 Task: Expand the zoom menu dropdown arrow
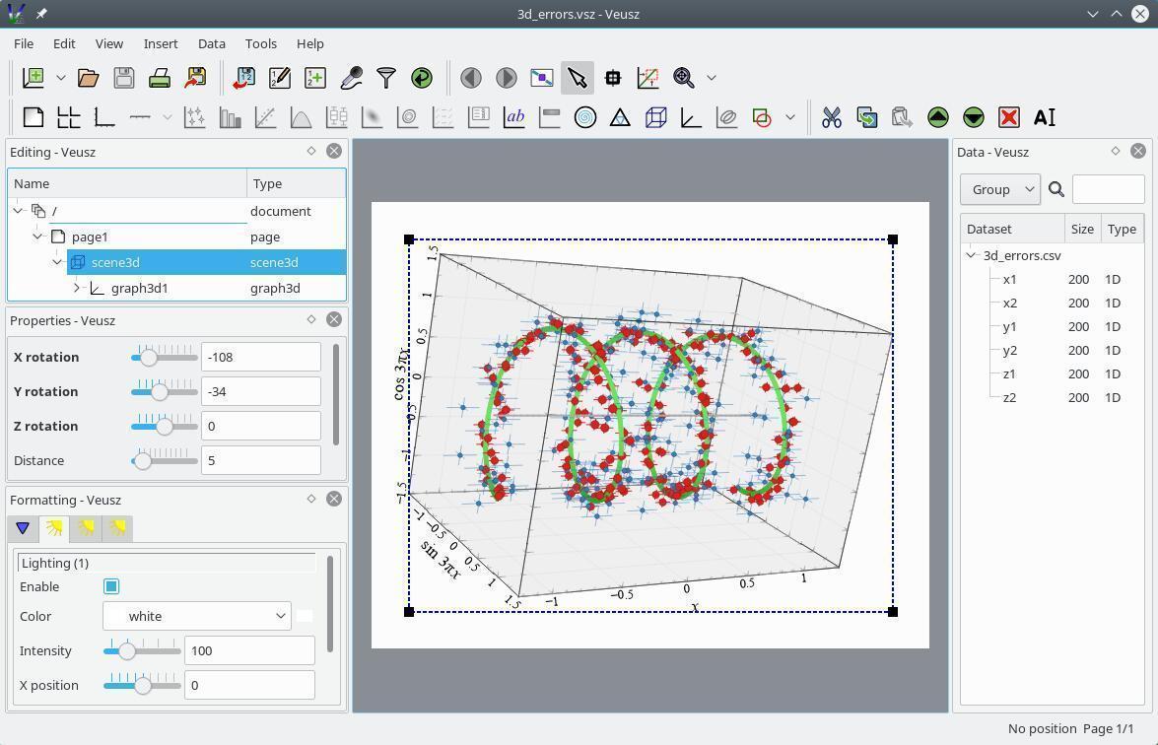(x=712, y=78)
